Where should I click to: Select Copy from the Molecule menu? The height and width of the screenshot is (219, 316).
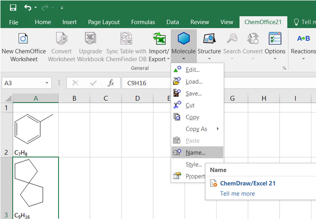click(x=197, y=117)
